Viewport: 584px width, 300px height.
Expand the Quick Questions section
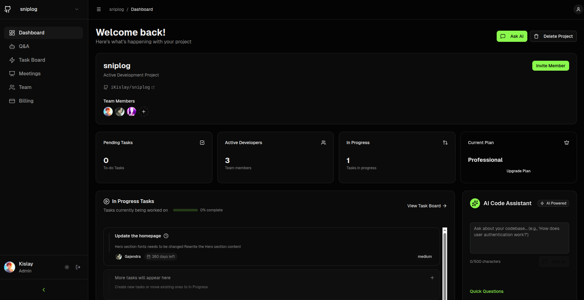[x=486, y=291]
